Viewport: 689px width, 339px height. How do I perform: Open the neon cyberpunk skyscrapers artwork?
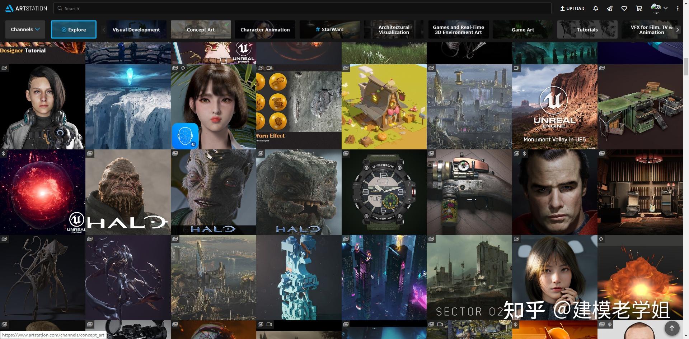click(x=384, y=278)
